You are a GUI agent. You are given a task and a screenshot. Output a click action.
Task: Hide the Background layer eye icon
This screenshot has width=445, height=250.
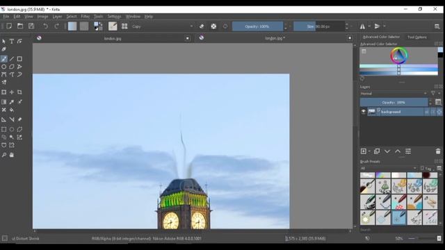(x=363, y=112)
